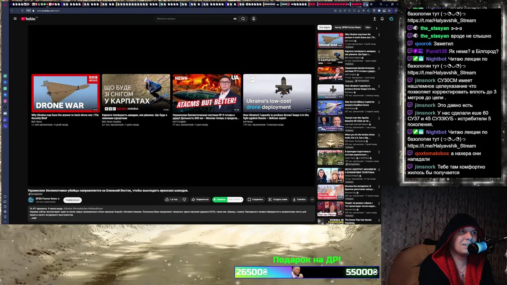Image resolution: width=507 pixels, height=285 pixels.
Task: Reload the page with browser refresh icon
Action: coord(22,11)
